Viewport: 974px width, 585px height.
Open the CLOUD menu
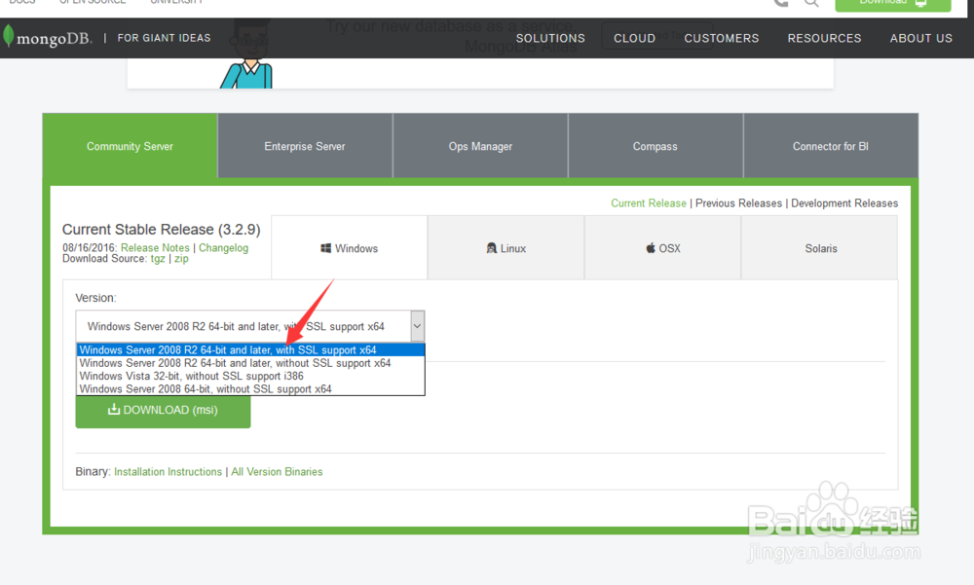click(634, 39)
